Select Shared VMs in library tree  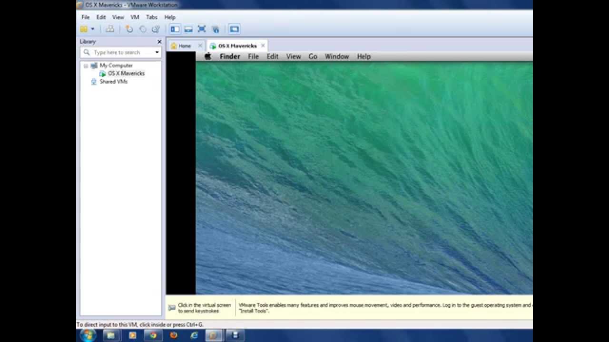(113, 82)
